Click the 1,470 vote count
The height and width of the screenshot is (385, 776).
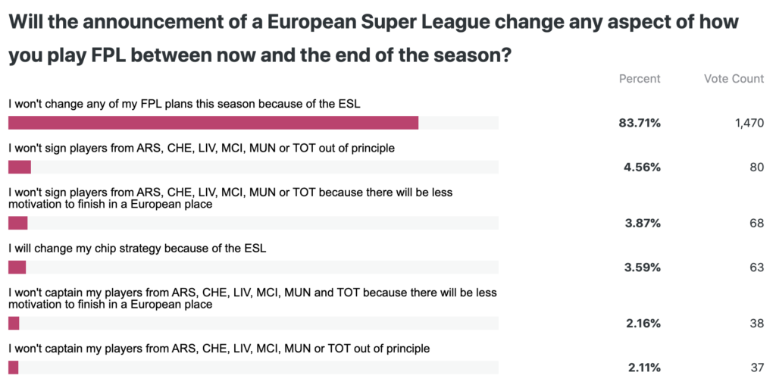point(749,123)
